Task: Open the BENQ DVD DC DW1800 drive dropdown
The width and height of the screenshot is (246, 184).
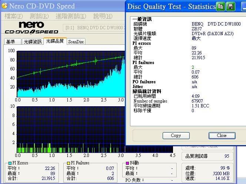Action: point(94,28)
